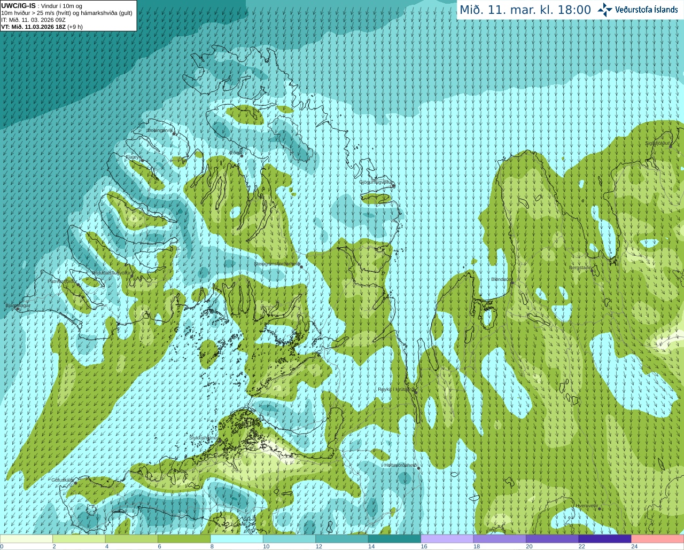
Task: Click the legend tick value '16'
Action: click(x=424, y=546)
